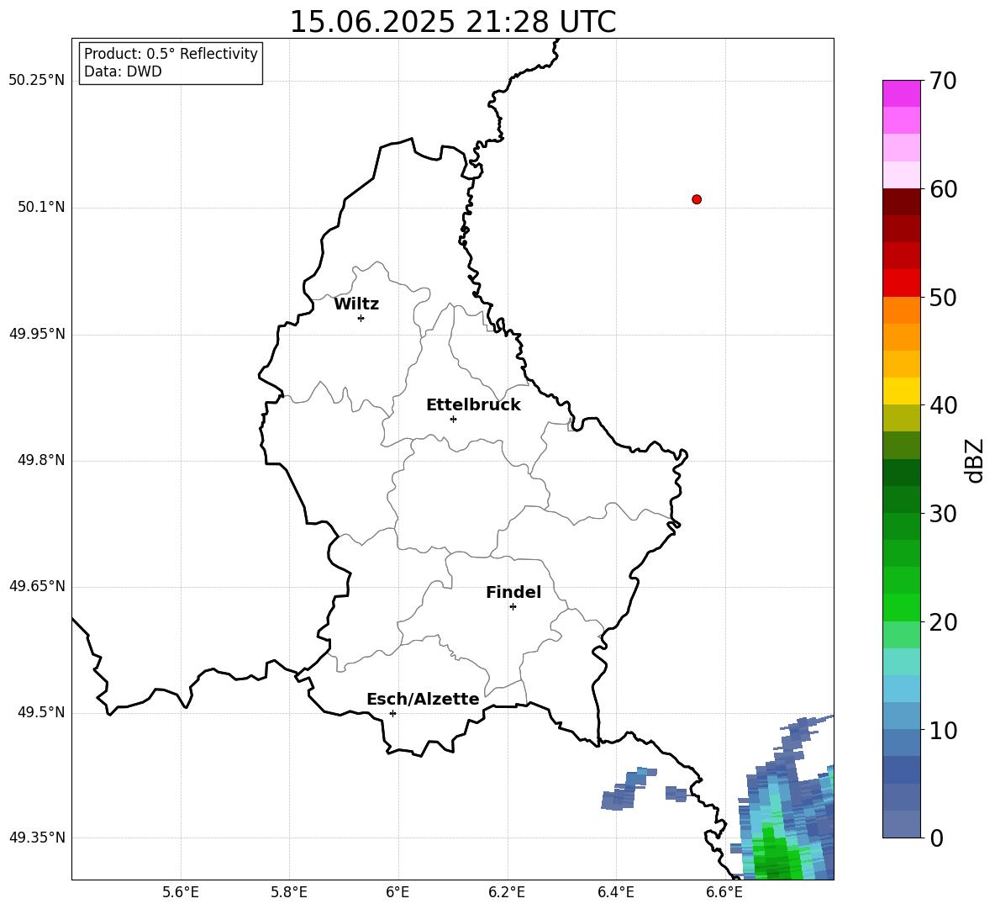995x909 pixels.
Task: Click the 60 colorbar tick label
Action: coord(943,189)
